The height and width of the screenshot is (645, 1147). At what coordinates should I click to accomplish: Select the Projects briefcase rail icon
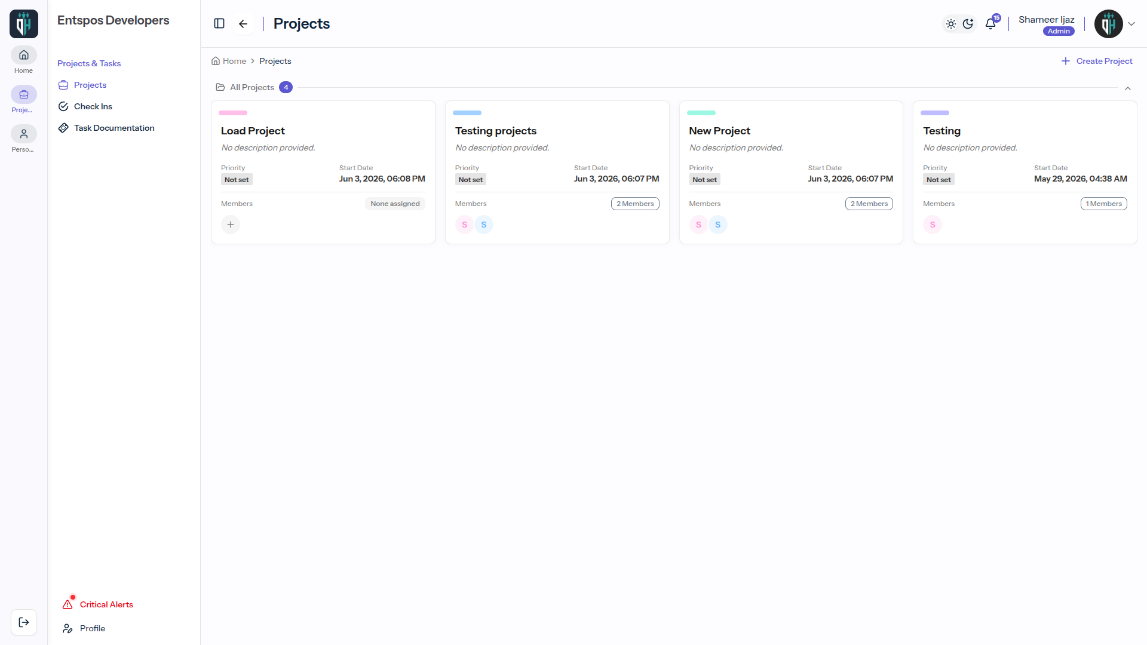click(24, 94)
